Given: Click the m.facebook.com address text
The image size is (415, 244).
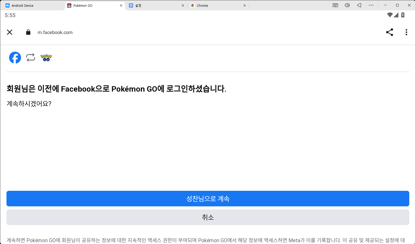Looking at the screenshot, I should (x=55, y=32).
